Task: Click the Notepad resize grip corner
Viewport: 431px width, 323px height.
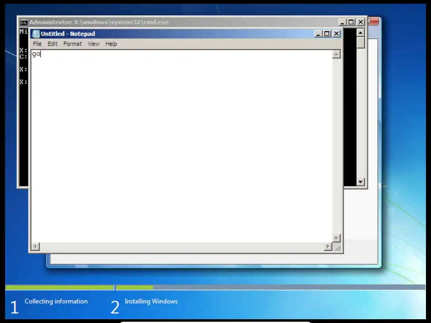Action: (338, 248)
